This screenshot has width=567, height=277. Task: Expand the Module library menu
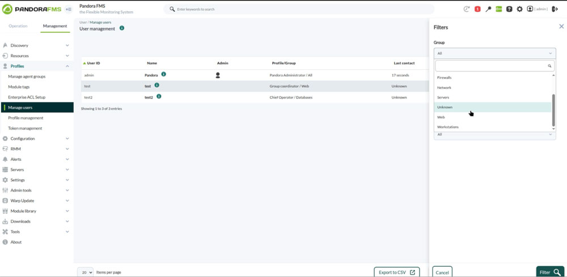pyautogui.click(x=36, y=211)
